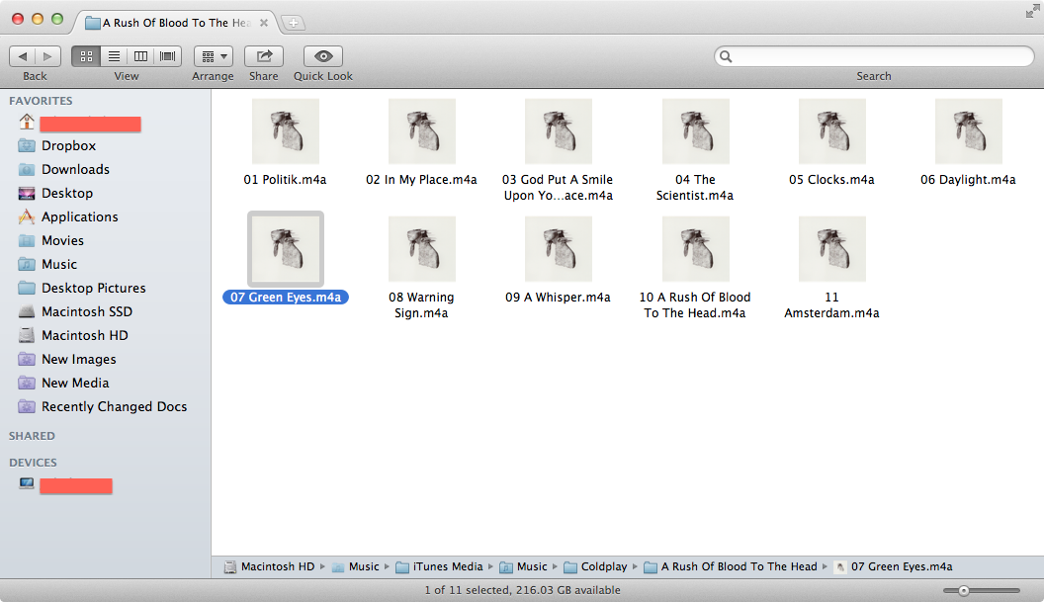Open Dropbox in Favorites sidebar
Image resolution: width=1044 pixels, height=602 pixels.
coord(57,145)
